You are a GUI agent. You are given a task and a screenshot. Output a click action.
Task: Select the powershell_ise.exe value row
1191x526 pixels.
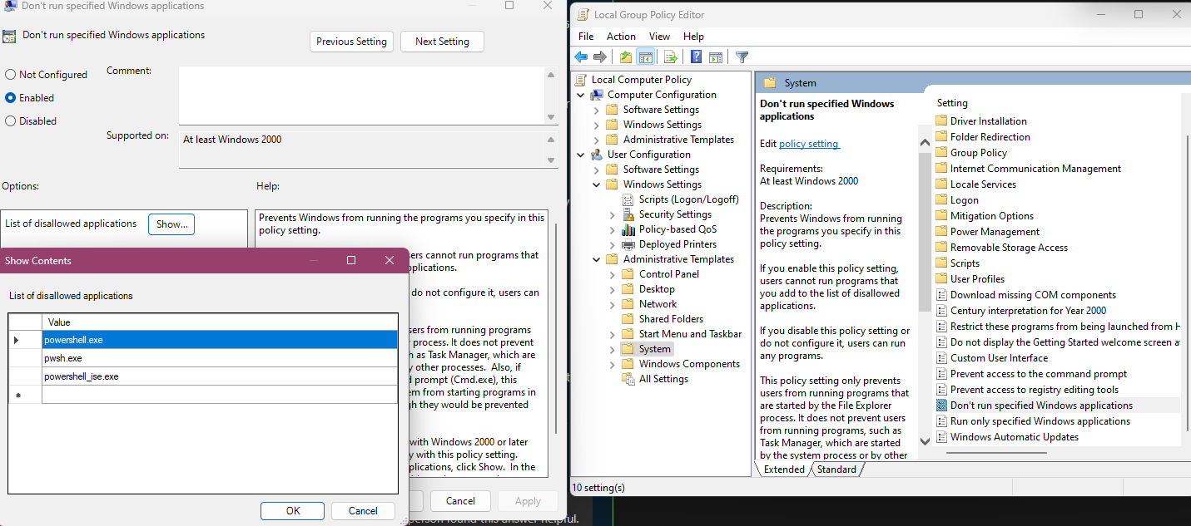pos(220,376)
